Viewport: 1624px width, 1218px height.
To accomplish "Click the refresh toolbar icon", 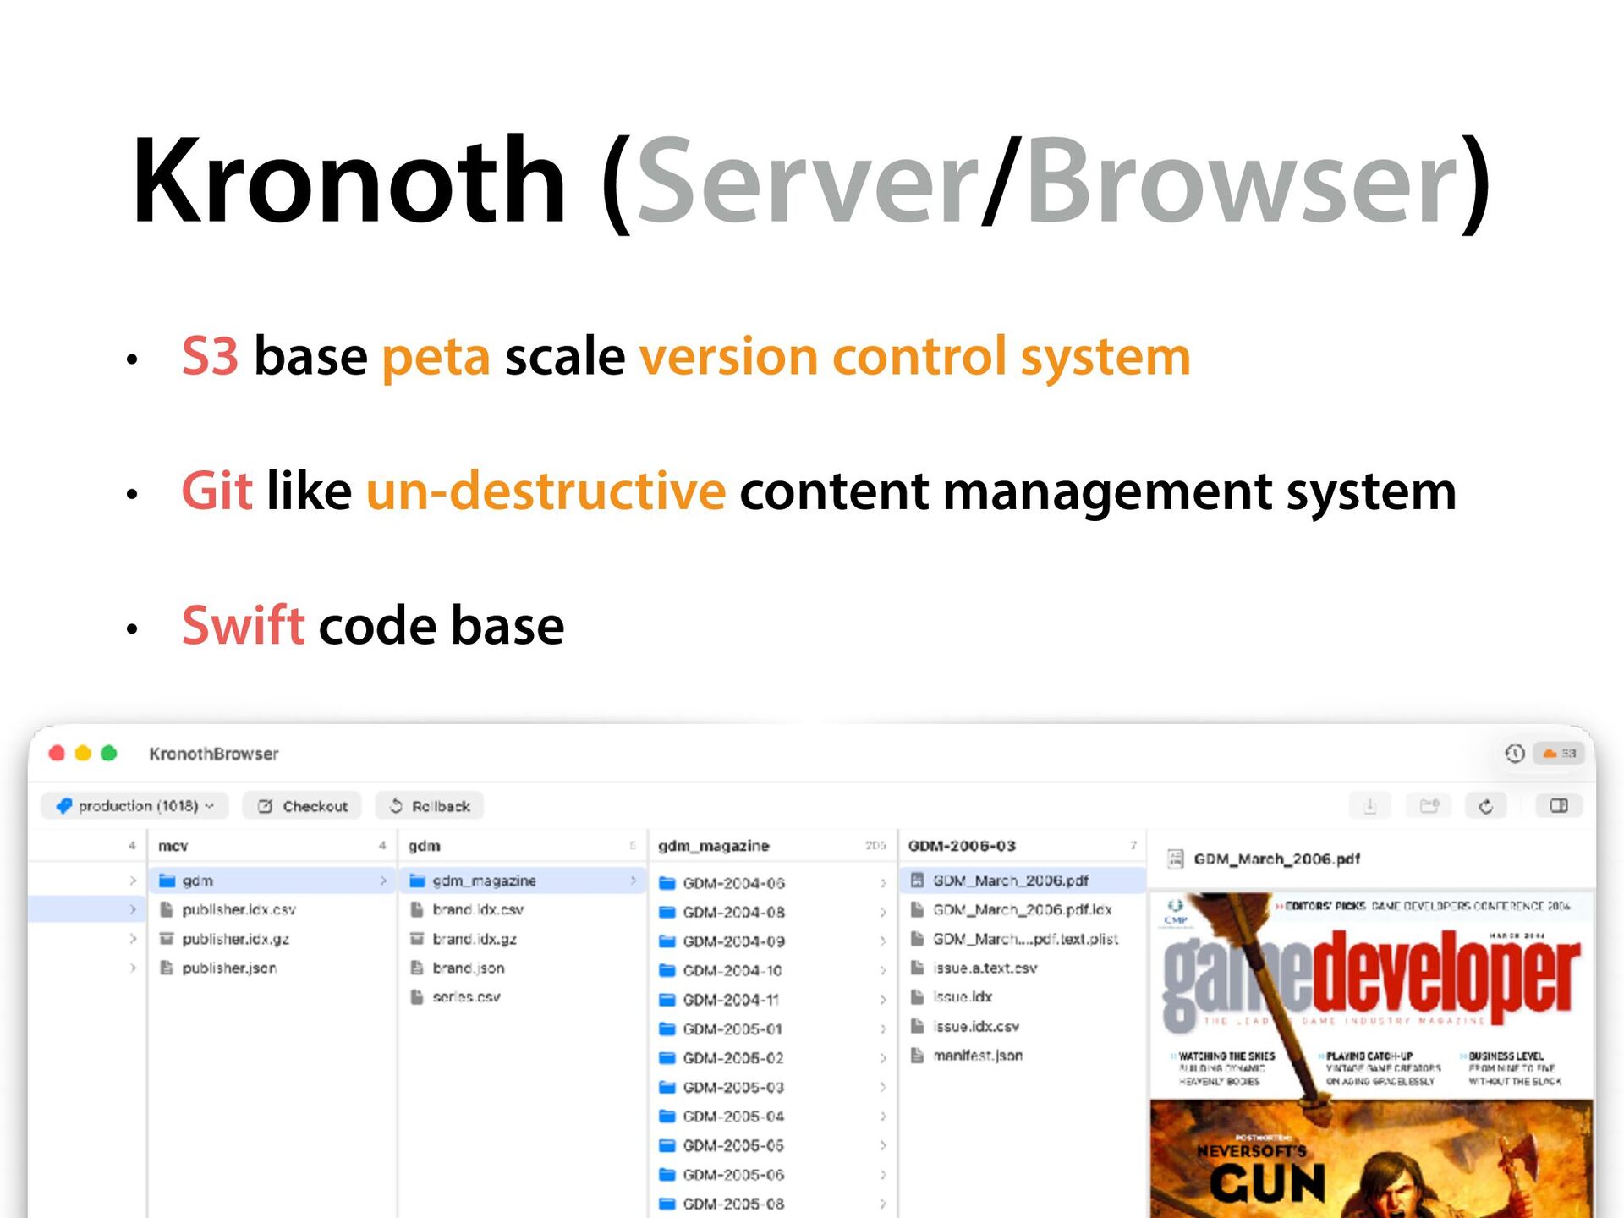I will click(x=1485, y=806).
